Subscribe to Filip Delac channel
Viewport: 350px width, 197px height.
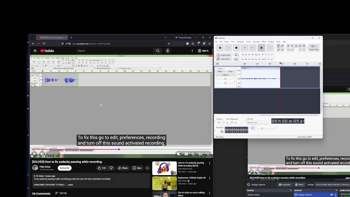(x=65, y=168)
